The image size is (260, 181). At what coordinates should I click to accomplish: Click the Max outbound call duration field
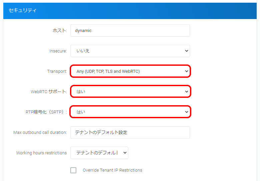point(130,132)
